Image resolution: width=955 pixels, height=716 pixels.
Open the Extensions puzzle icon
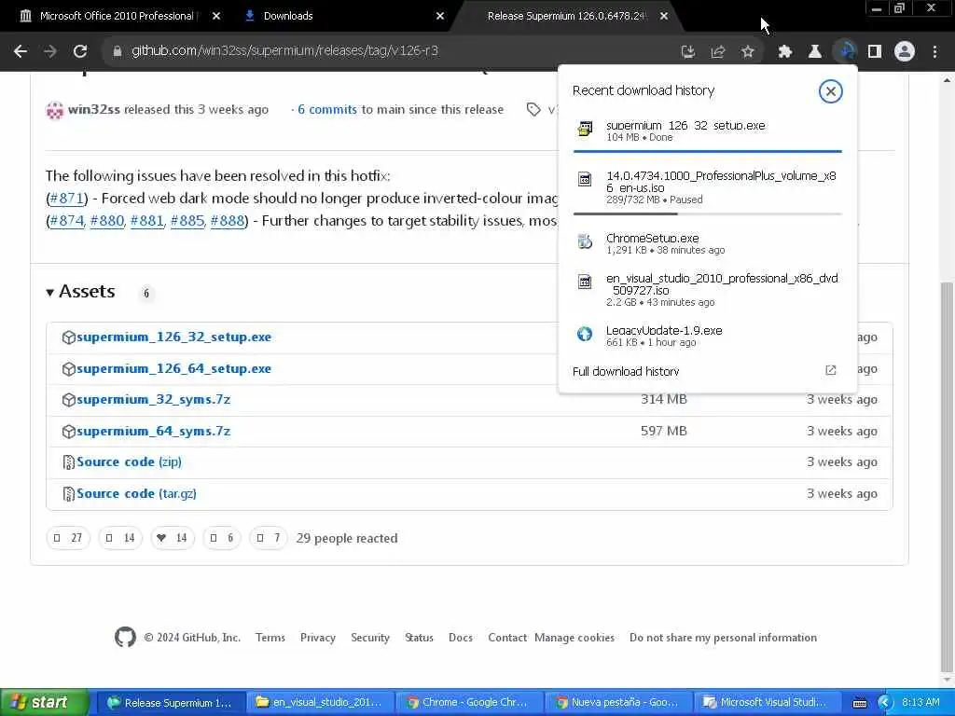click(x=785, y=52)
